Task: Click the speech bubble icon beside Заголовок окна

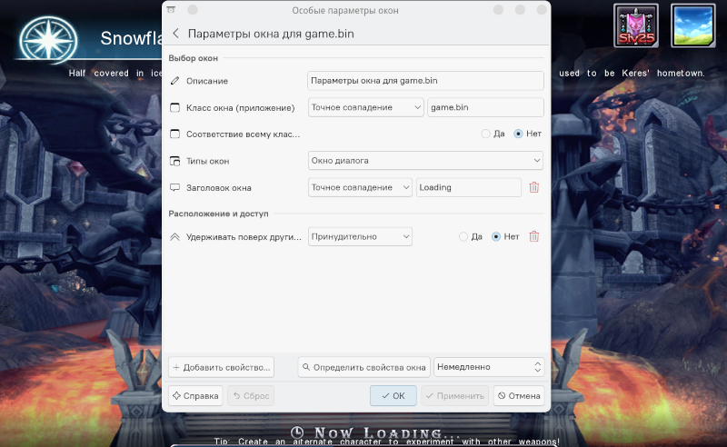Action: (x=174, y=188)
